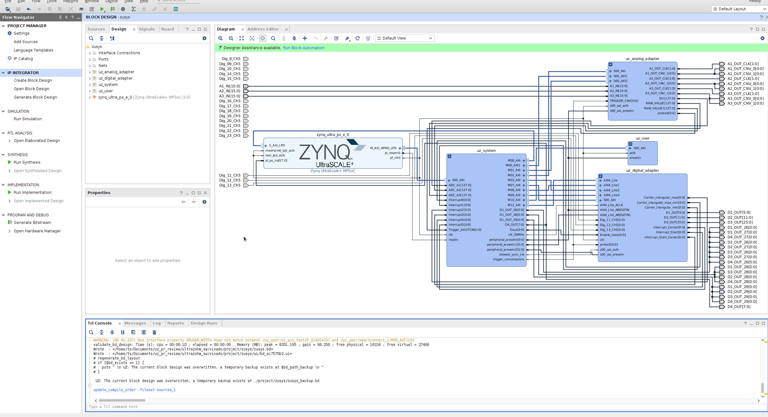Click the Run Block Automation link
This screenshot has height=417, width=768.
tap(304, 48)
